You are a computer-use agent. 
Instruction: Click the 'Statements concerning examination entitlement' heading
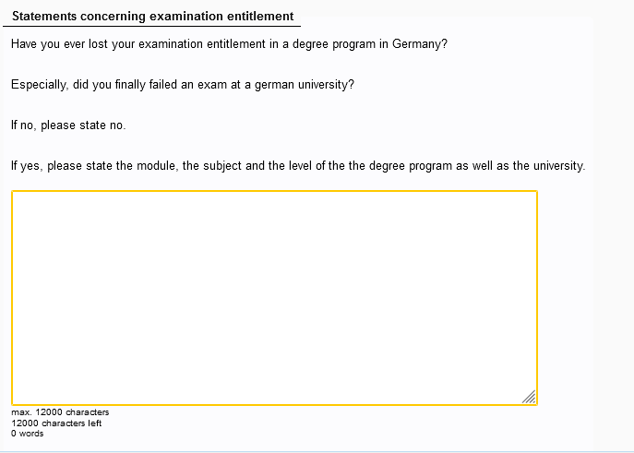coord(153,17)
